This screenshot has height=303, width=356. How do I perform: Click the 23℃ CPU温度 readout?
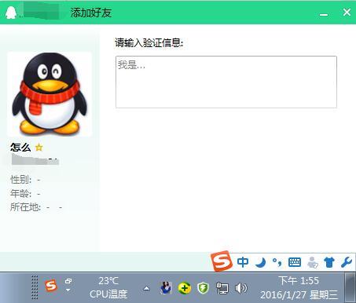pos(108,287)
